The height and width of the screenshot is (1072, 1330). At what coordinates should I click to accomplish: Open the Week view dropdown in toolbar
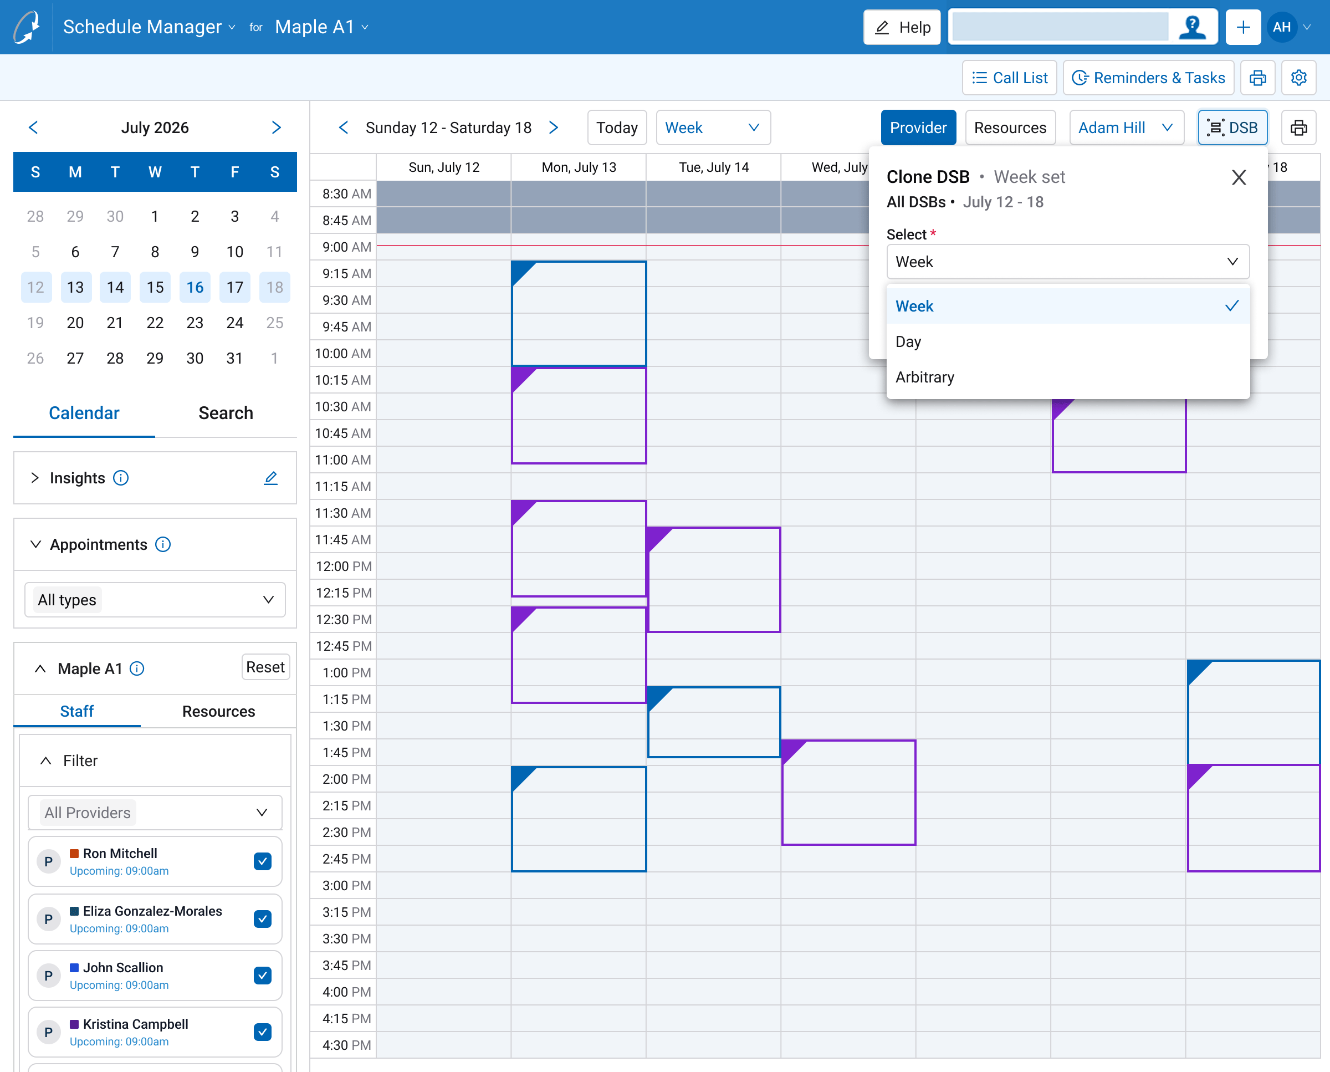coord(713,128)
